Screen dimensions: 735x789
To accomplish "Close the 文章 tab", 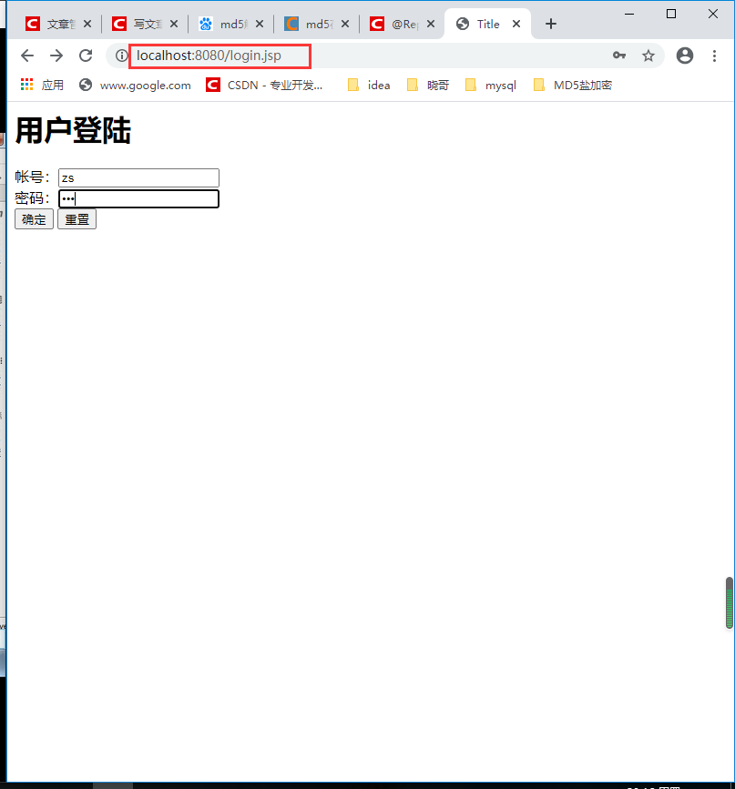I will (x=87, y=24).
